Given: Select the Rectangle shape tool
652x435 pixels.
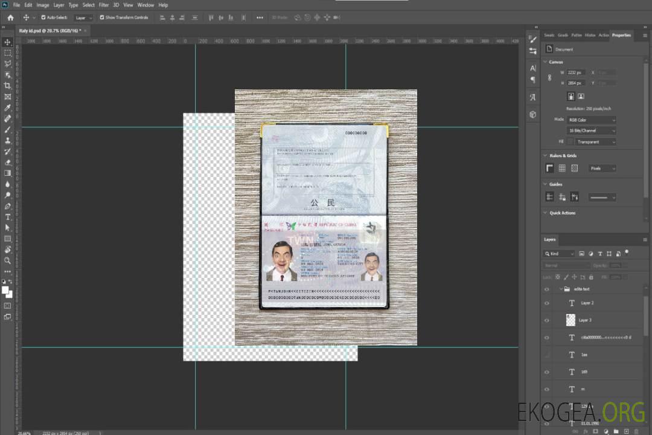Looking at the screenshot, I should (7, 239).
